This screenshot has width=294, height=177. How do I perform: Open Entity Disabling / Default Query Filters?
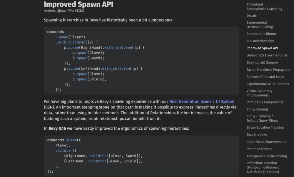point(262,118)
